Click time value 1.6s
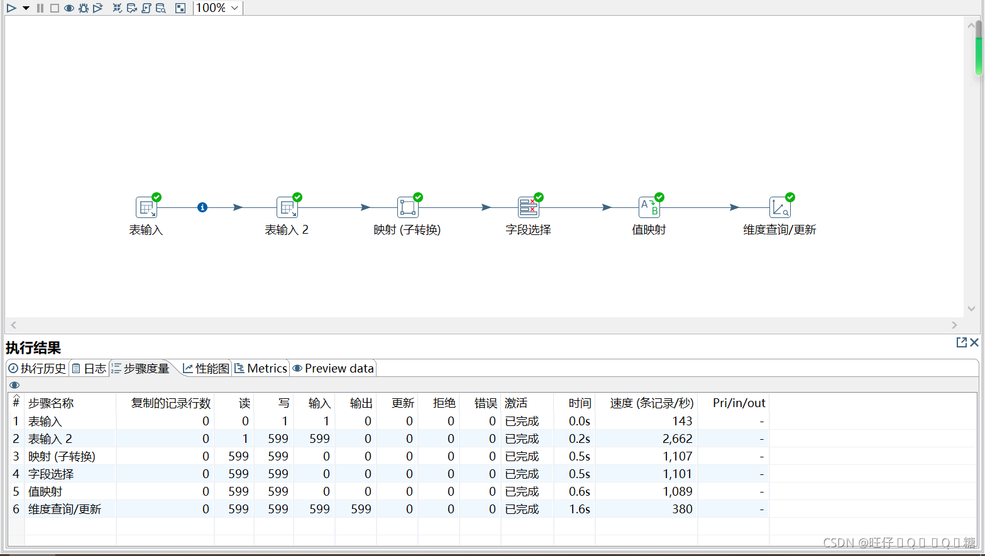 [x=580, y=509]
